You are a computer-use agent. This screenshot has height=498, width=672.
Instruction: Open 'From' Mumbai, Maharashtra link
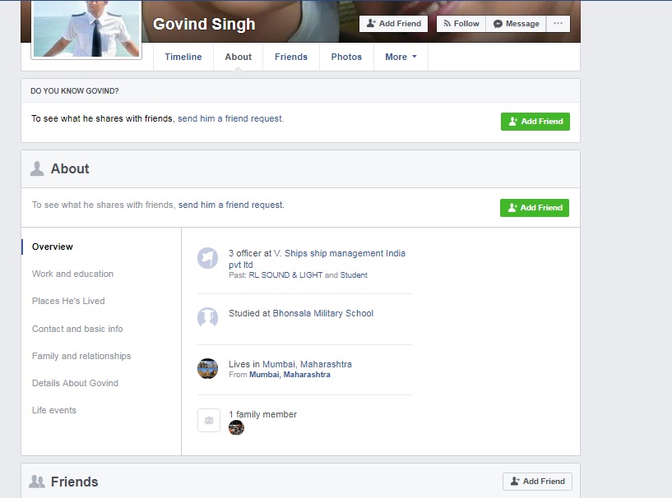click(290, 375)
